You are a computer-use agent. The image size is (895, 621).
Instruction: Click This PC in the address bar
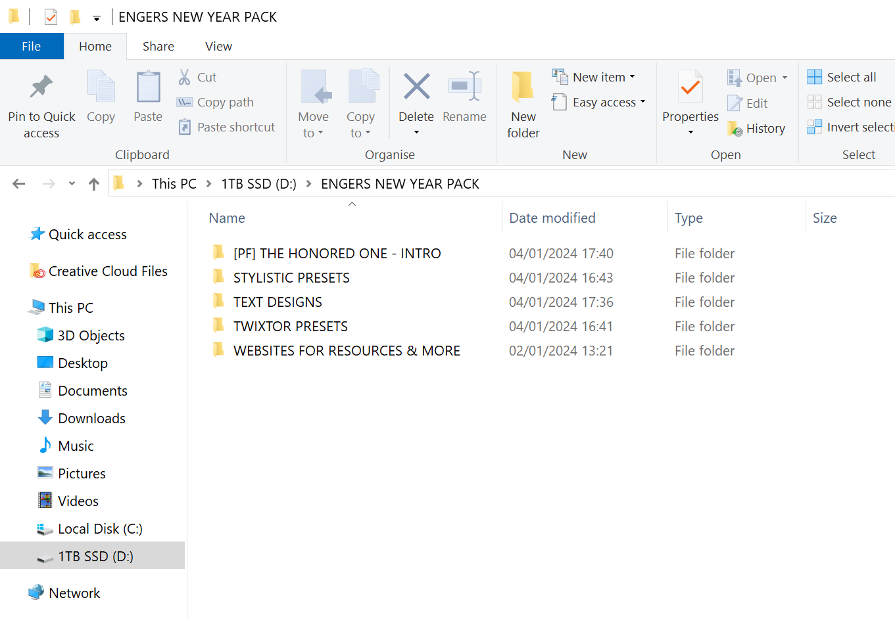pos(174,184)
